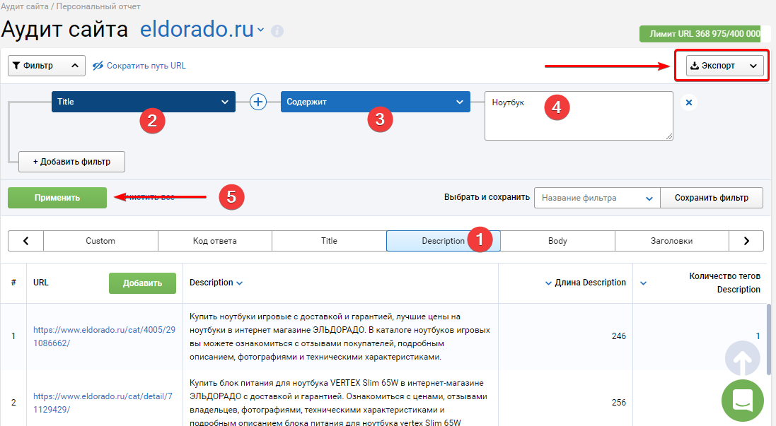Image resolution: width=776 pixels, height=426 pixels.
Task: Click the # column header
Action: click(x=13, y=283)
